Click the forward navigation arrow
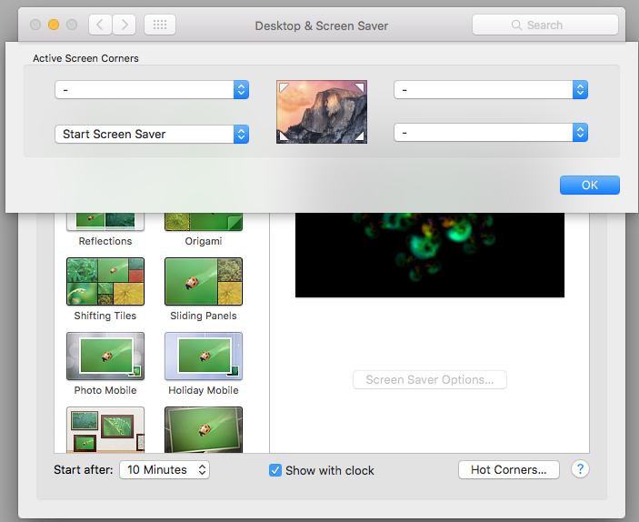This screenshot has width=639, height=522. [125, 25]
